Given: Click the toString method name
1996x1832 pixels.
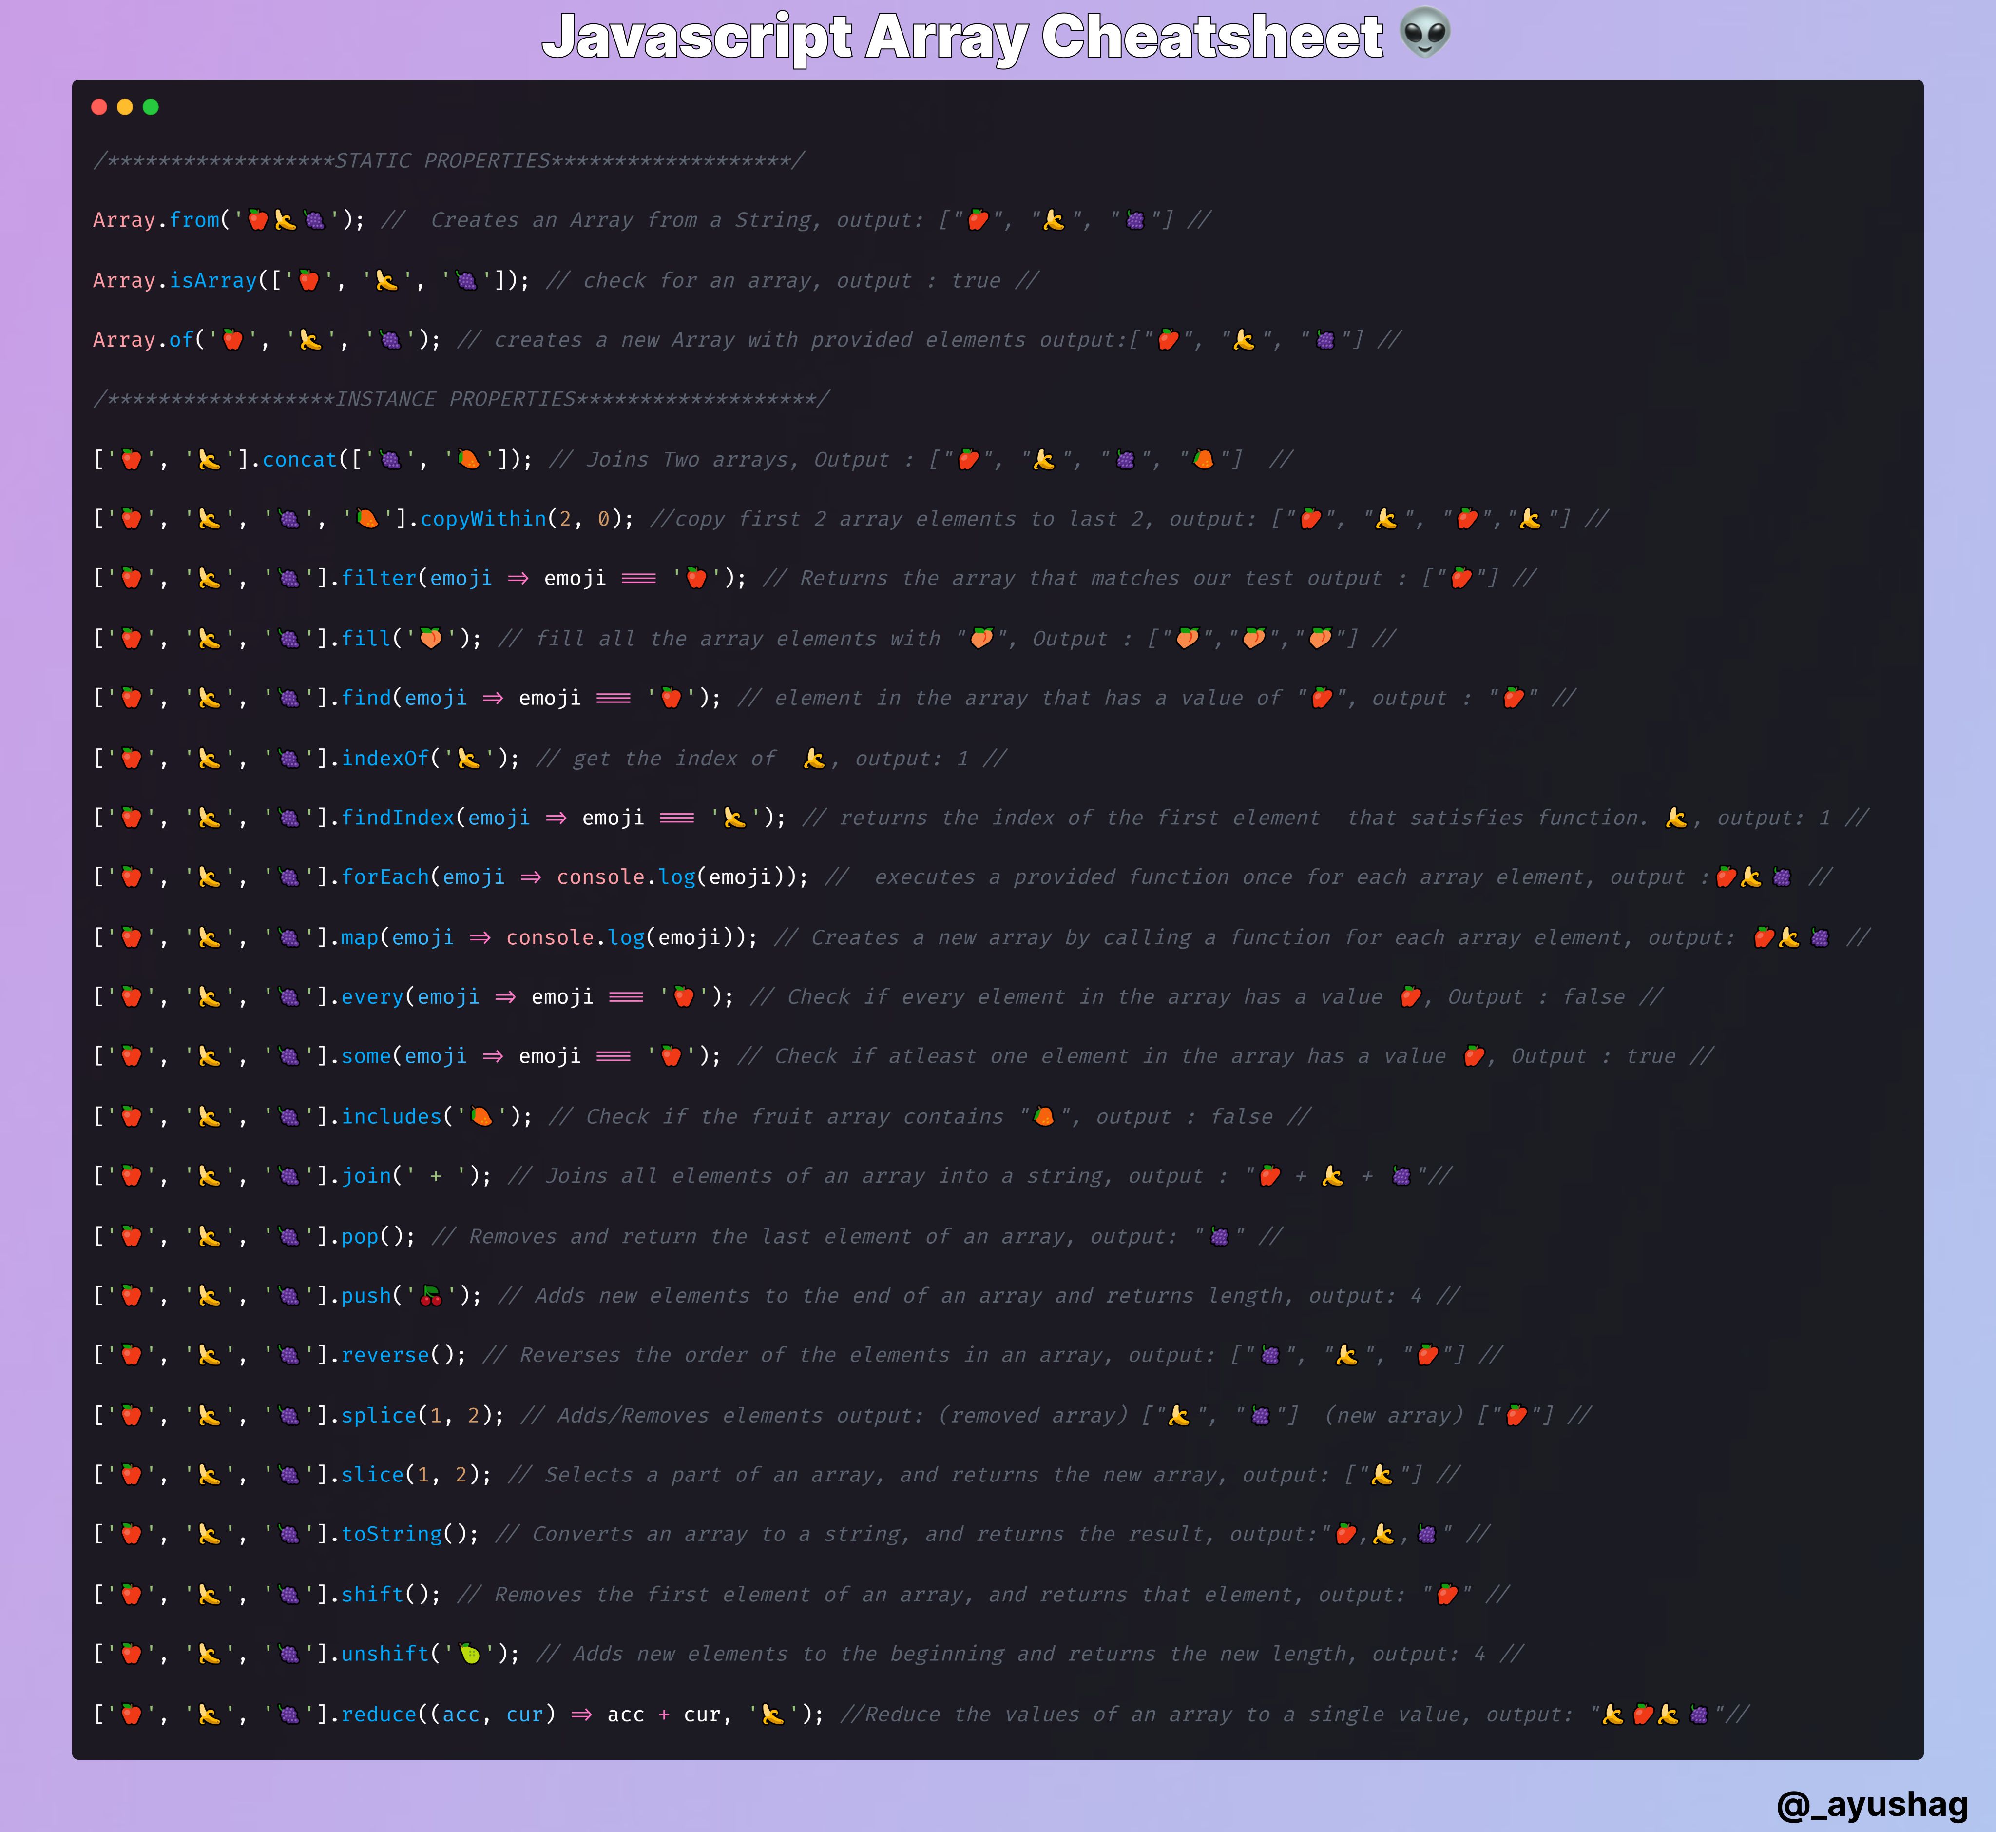Looking at the screenshot, I should pos(391,1535).
